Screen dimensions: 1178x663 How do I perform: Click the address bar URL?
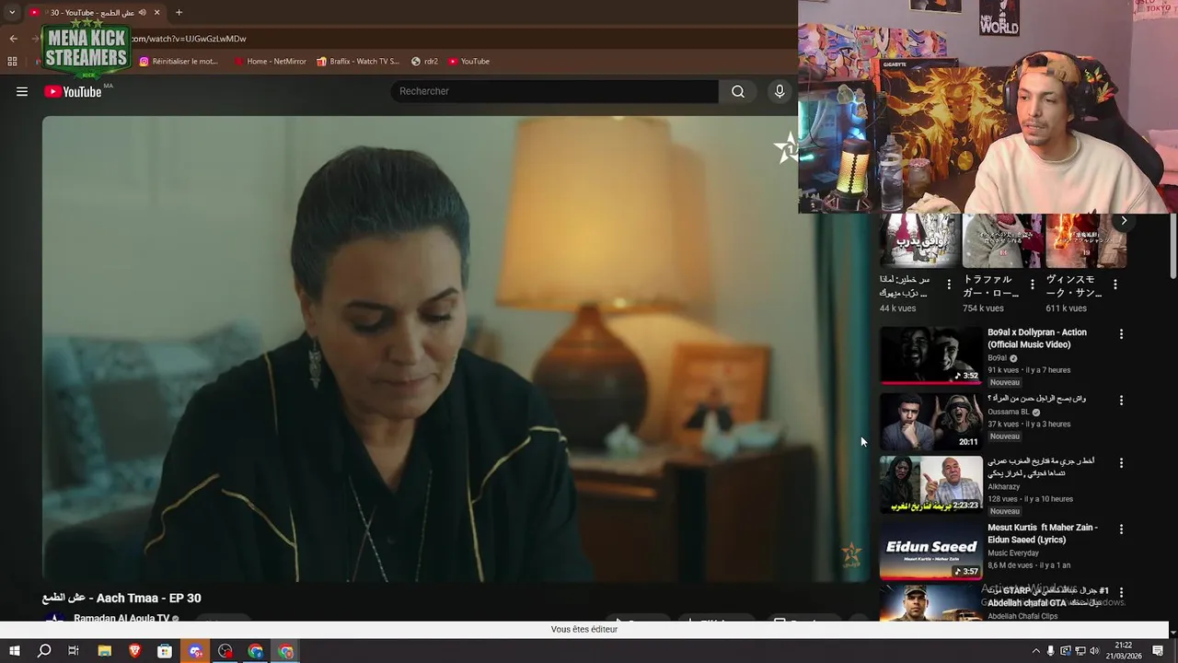point(189,39)
